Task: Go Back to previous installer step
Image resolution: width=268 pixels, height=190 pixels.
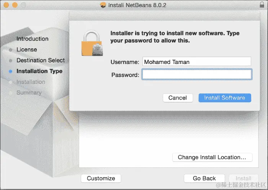Action: click(x=204, y=179)
